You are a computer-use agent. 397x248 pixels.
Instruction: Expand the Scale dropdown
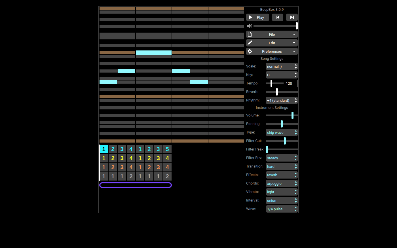[282, 66]
